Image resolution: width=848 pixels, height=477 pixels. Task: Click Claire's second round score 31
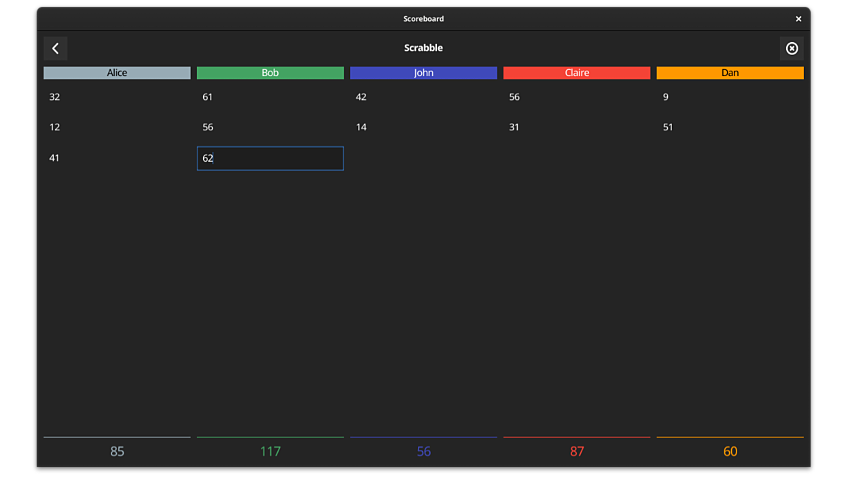(514, 127)
